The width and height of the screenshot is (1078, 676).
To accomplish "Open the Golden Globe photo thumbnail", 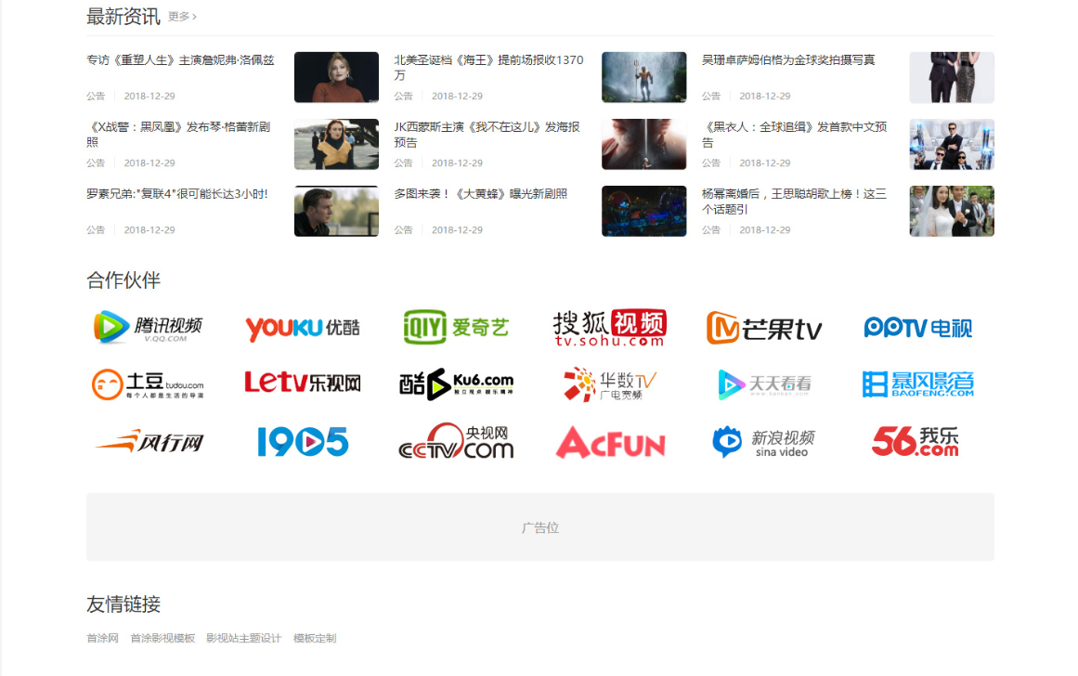I will click(952, 77).
